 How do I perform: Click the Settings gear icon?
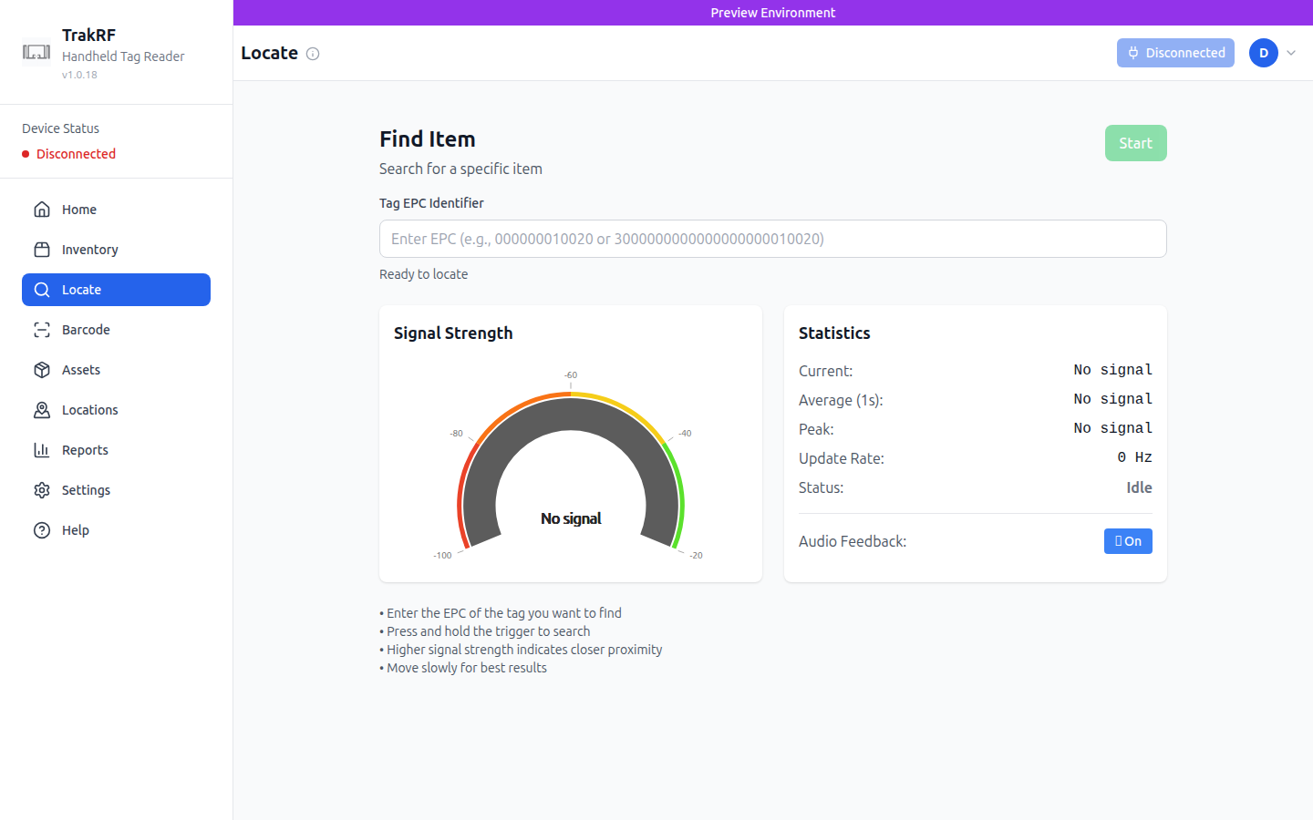click(42, 490)
